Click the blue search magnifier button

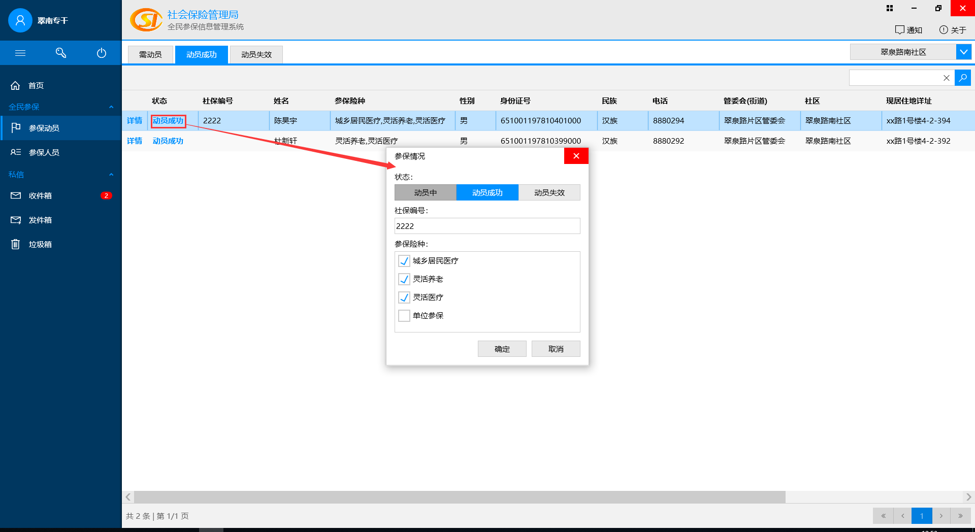click(962, 78)
